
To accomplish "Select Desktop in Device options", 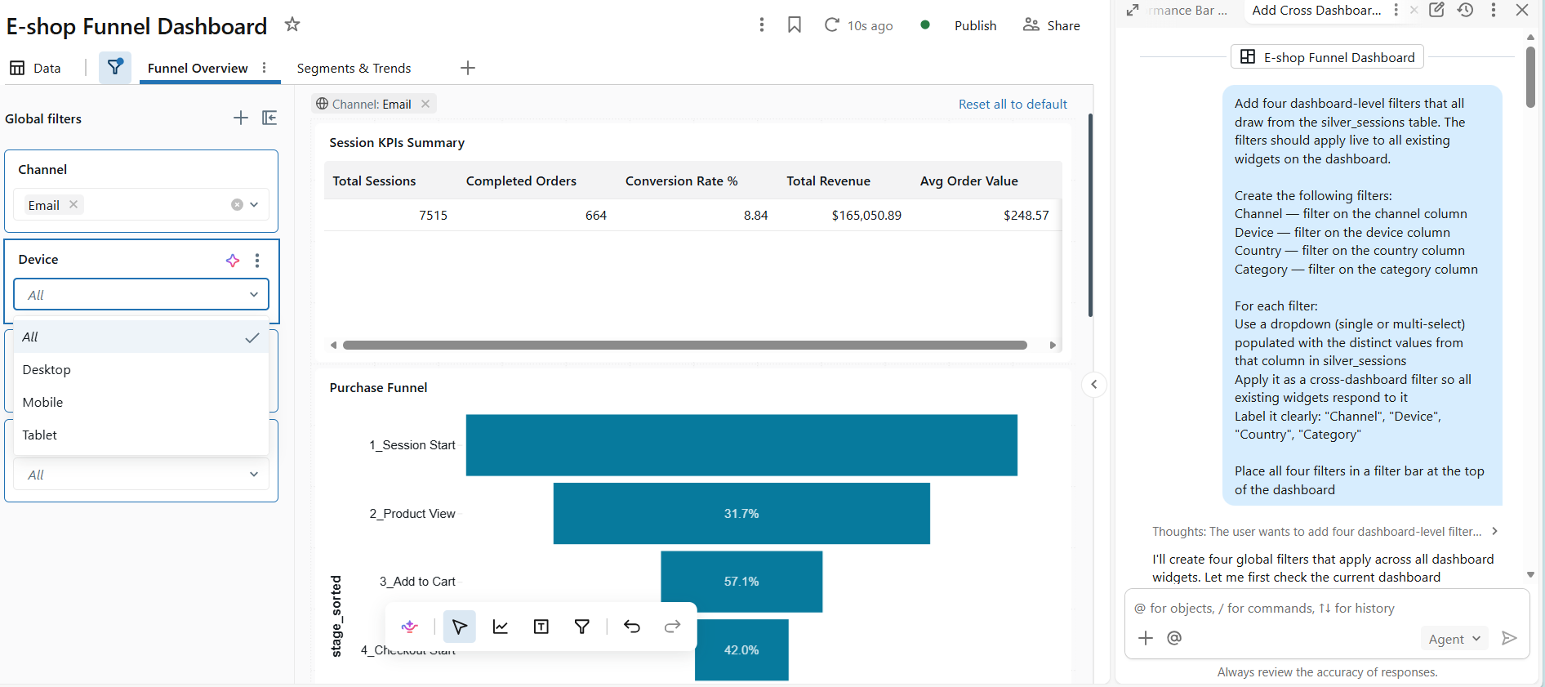I will (141, 369).
